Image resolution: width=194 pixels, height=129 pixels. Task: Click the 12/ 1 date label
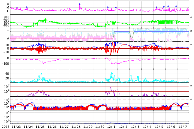111,127
